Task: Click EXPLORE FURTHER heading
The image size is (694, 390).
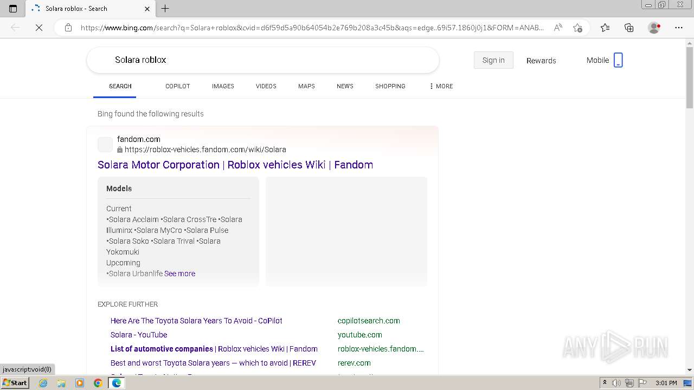Action: pyautogui.click(x=128, y=304)
